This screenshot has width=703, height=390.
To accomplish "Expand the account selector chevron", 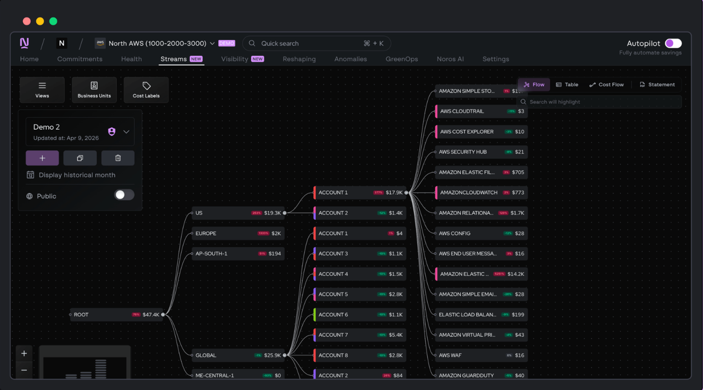I will coord(212,43).
